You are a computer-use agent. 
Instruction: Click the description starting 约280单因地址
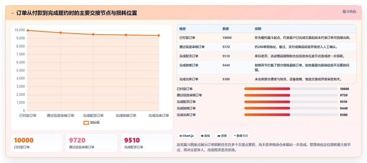[296, 47]
